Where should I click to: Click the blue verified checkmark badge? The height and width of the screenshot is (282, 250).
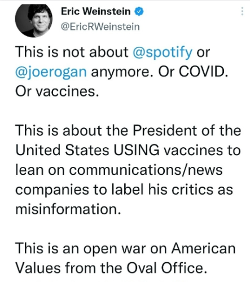[139, 11]
